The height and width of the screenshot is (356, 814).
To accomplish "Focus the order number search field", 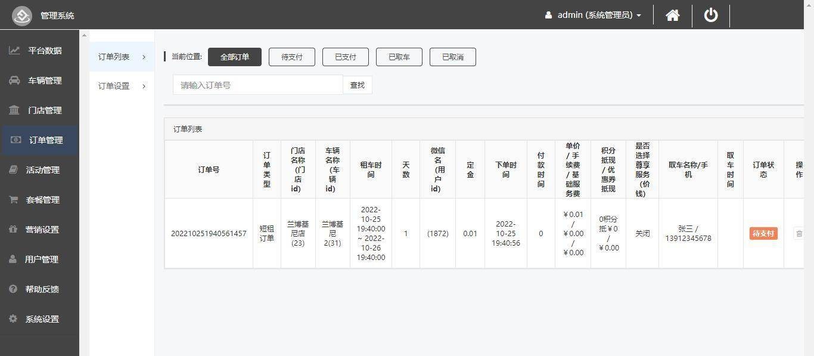I will tap(257, 85).
